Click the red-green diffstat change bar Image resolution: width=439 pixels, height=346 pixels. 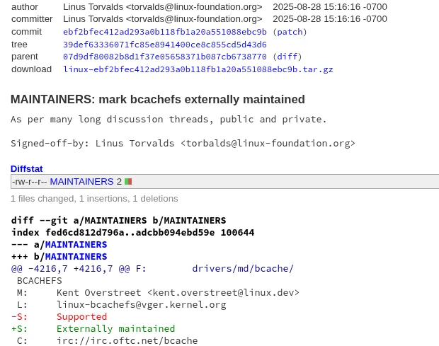point(128,182)
